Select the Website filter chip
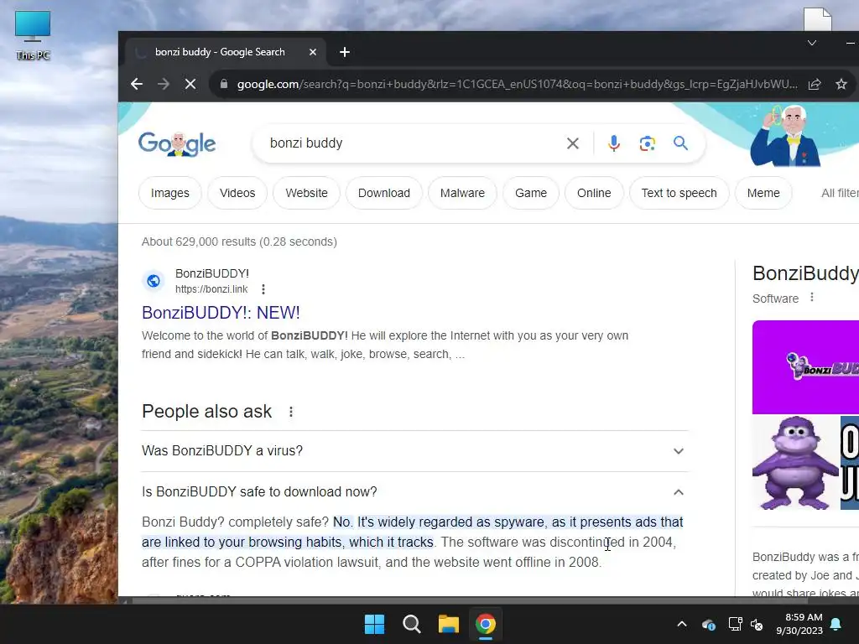The image size is (859, 644). (x=306, y=193)
